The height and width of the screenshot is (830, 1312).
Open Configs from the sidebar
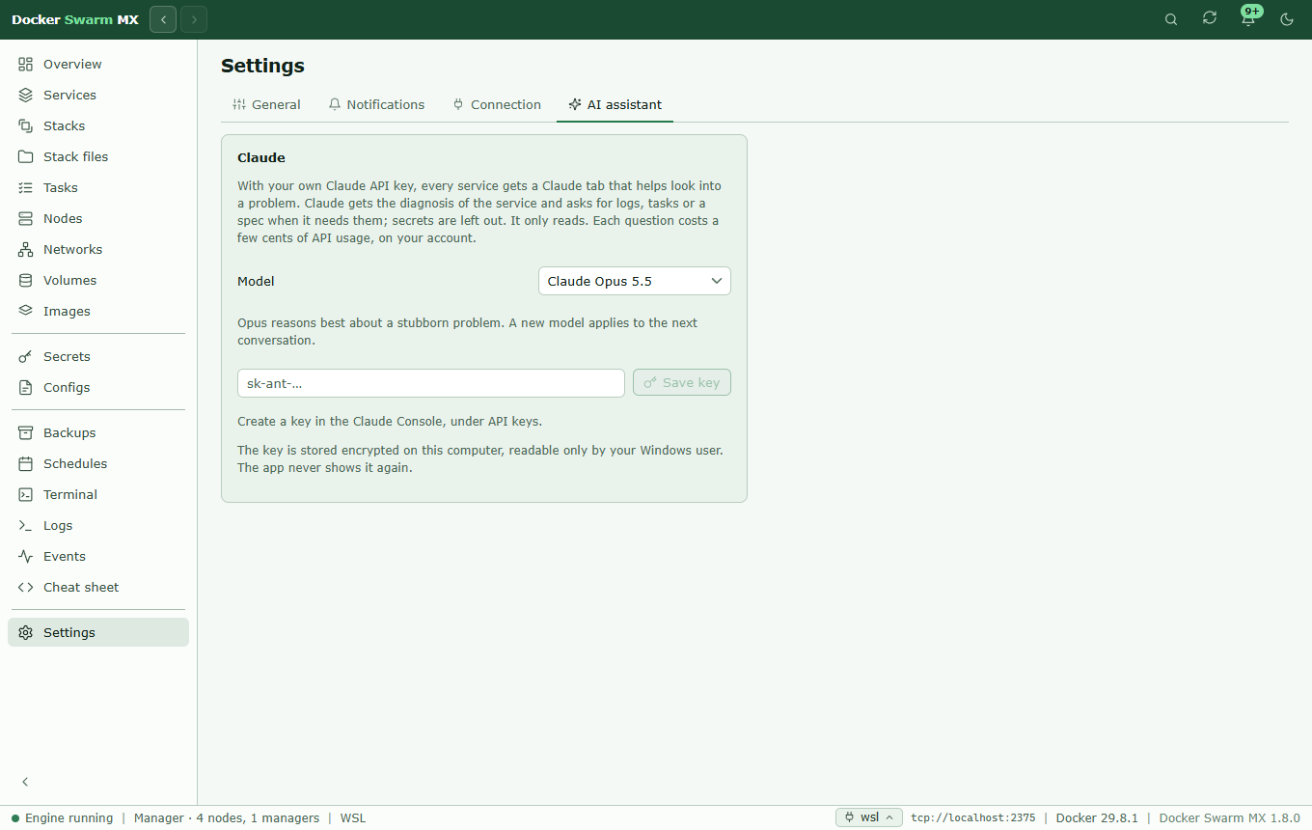(x=98, y=388)
